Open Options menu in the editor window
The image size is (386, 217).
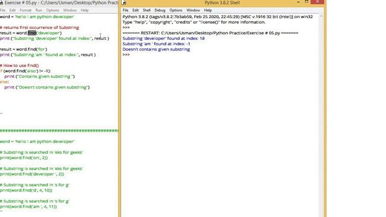coord(52,10)
